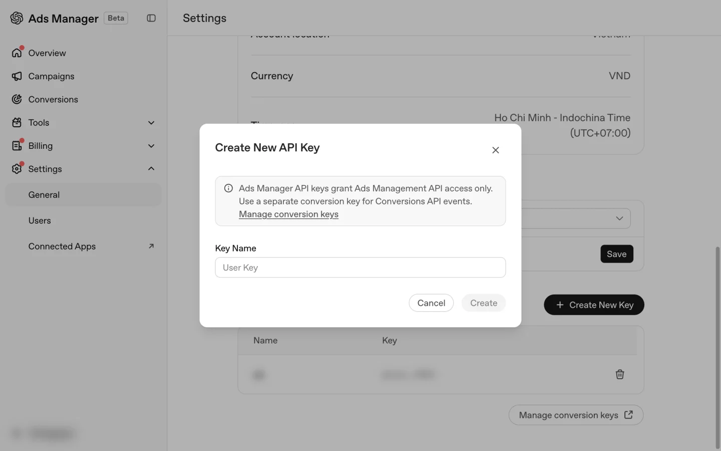Click the Campaigns megaphone icon
721x451 pixels.
pos(17,76)
